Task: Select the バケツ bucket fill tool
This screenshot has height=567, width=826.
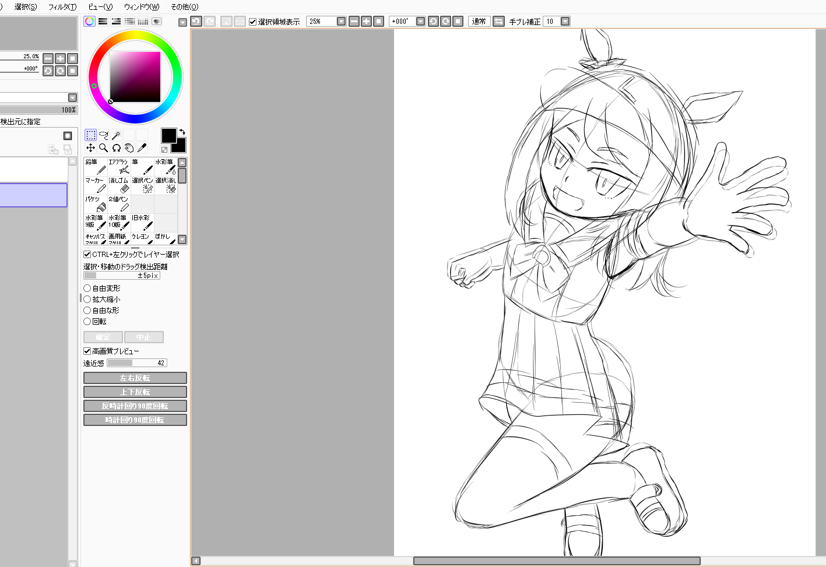Action: click(96, 203)
